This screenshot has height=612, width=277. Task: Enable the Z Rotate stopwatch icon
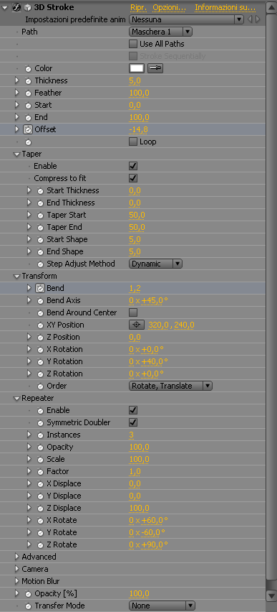(x=40, y=545)
